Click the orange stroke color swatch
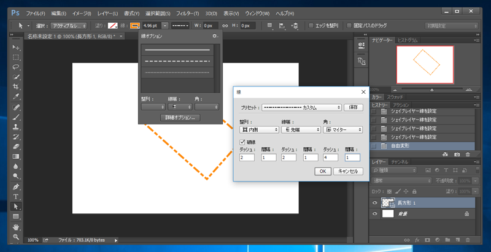The width and height of the screenshot is (491, 252). [135, 26]
